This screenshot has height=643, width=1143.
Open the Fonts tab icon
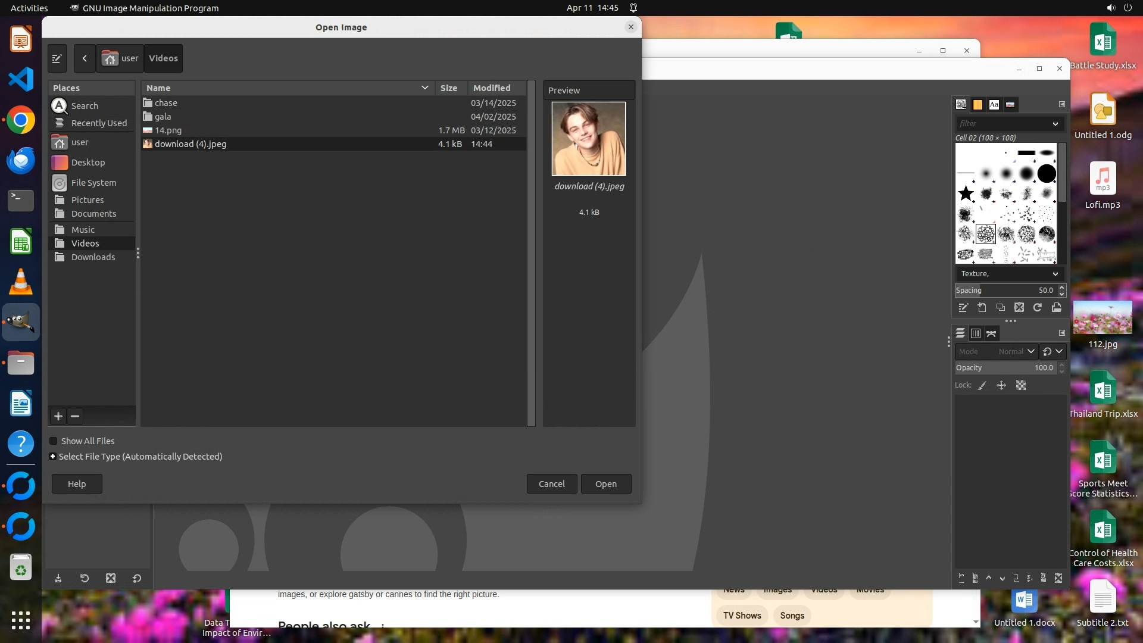pos(994,105)
